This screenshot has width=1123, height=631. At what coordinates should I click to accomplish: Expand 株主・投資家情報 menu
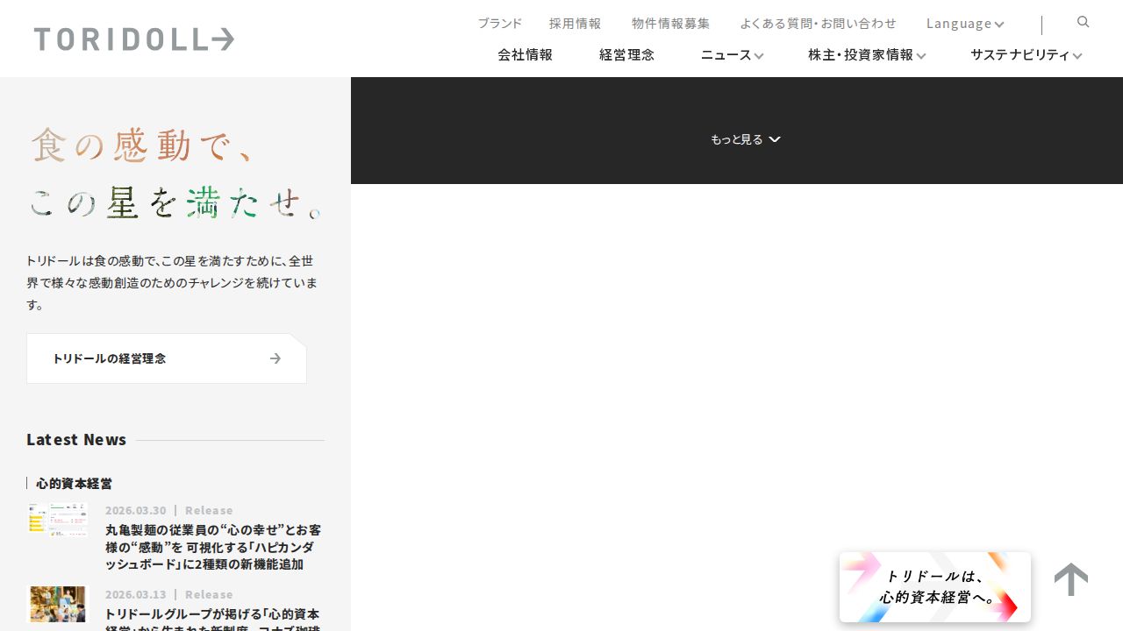(x=867, y=55)
